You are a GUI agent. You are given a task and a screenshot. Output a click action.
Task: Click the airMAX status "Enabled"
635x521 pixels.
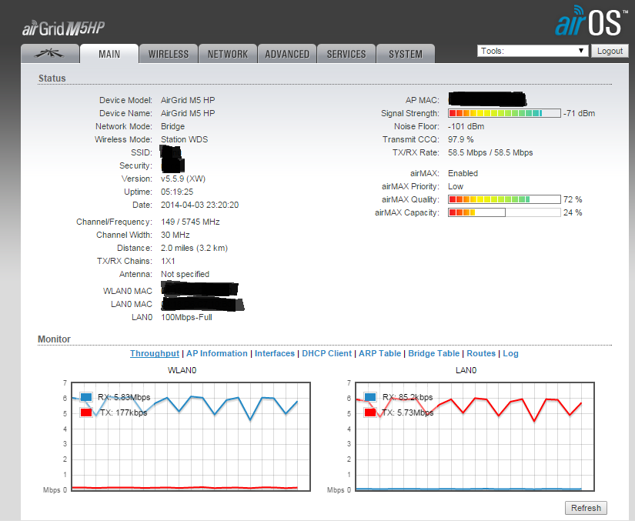pyautogui.click(x=463, y=173)
